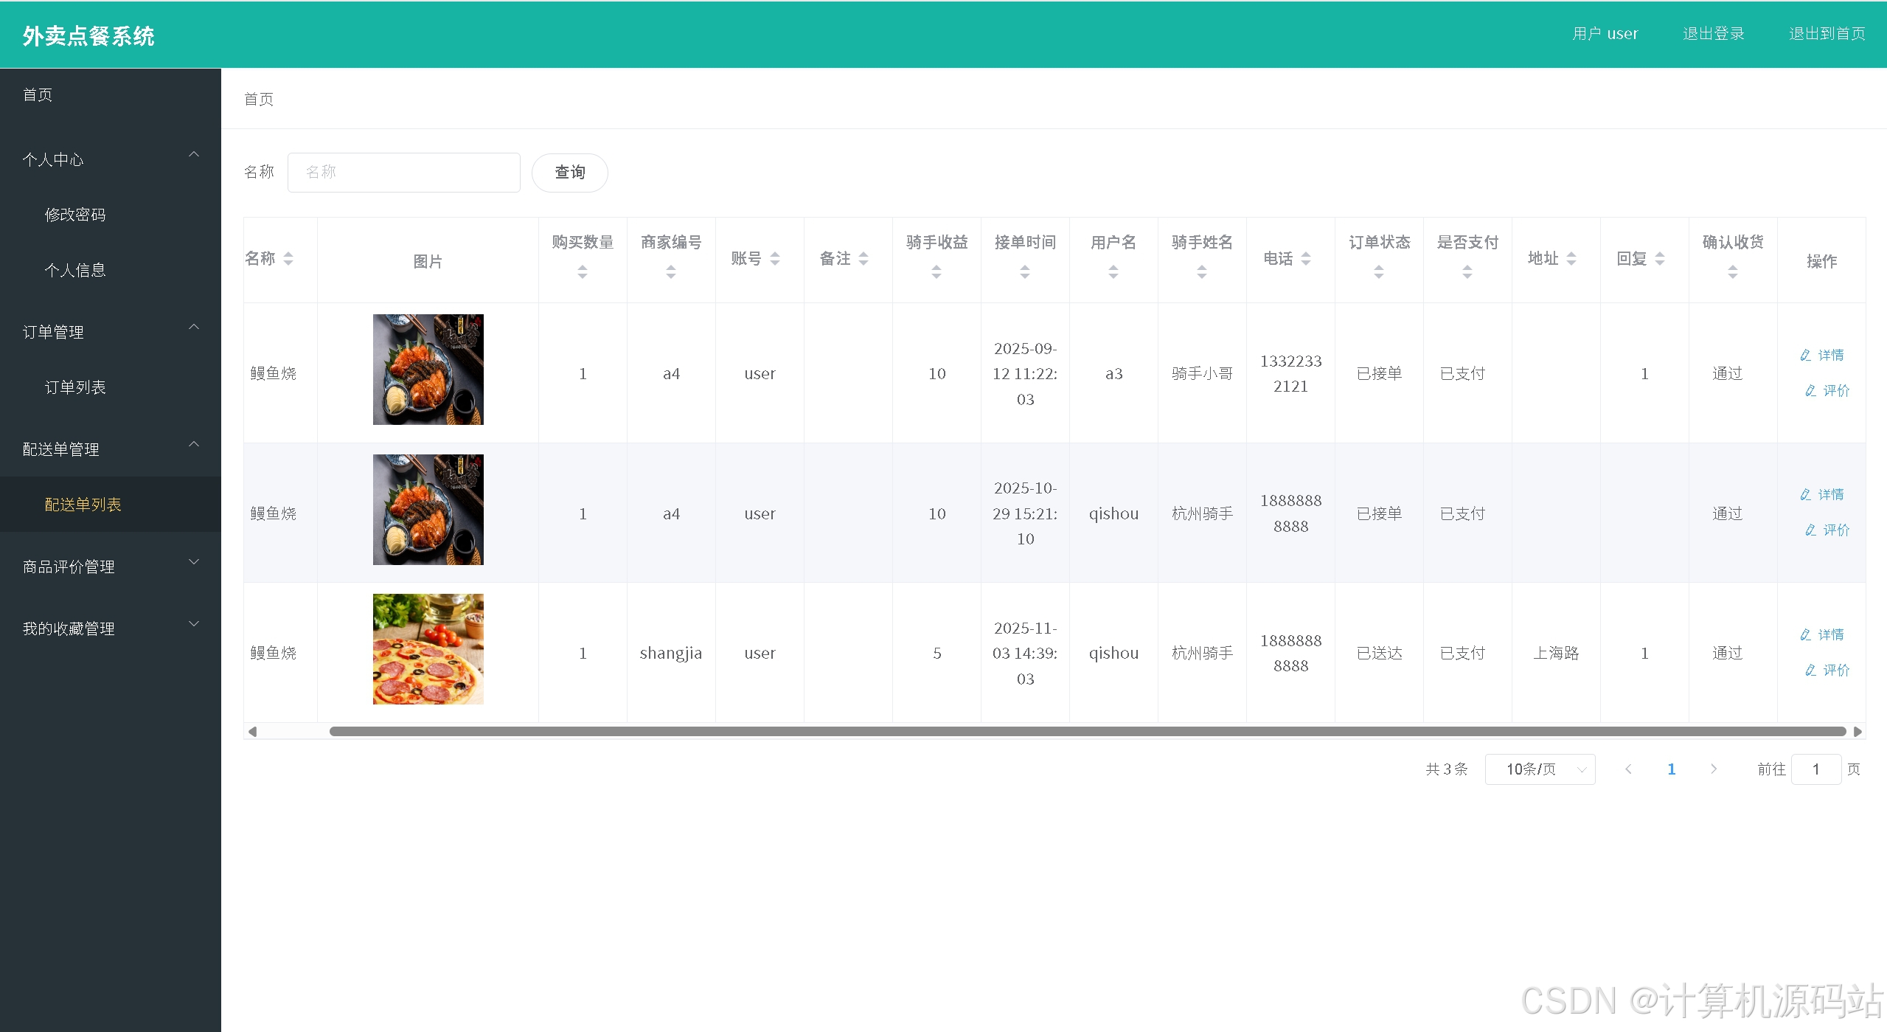Sort by 骑手姓名 column arrows

point(1202,272)
